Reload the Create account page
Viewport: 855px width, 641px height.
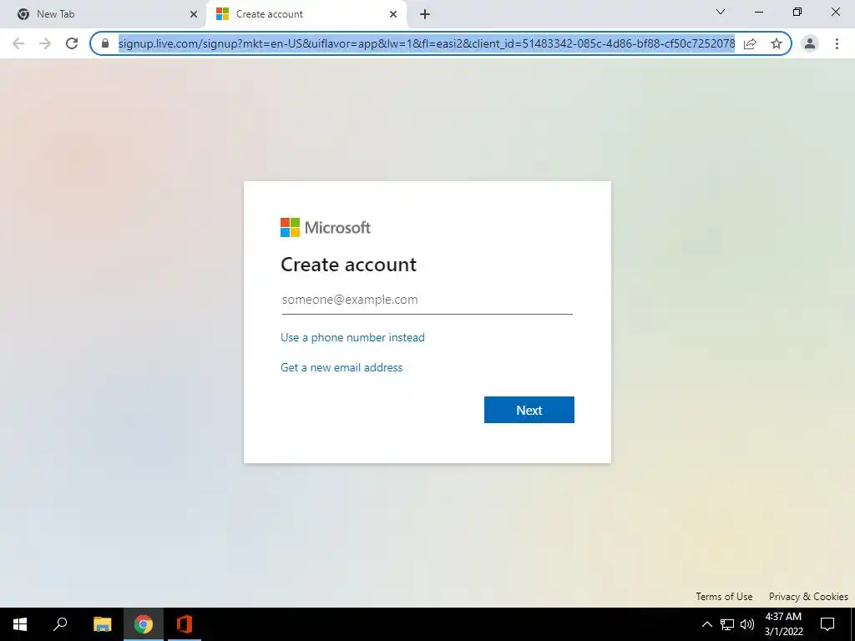pos(72,43)
